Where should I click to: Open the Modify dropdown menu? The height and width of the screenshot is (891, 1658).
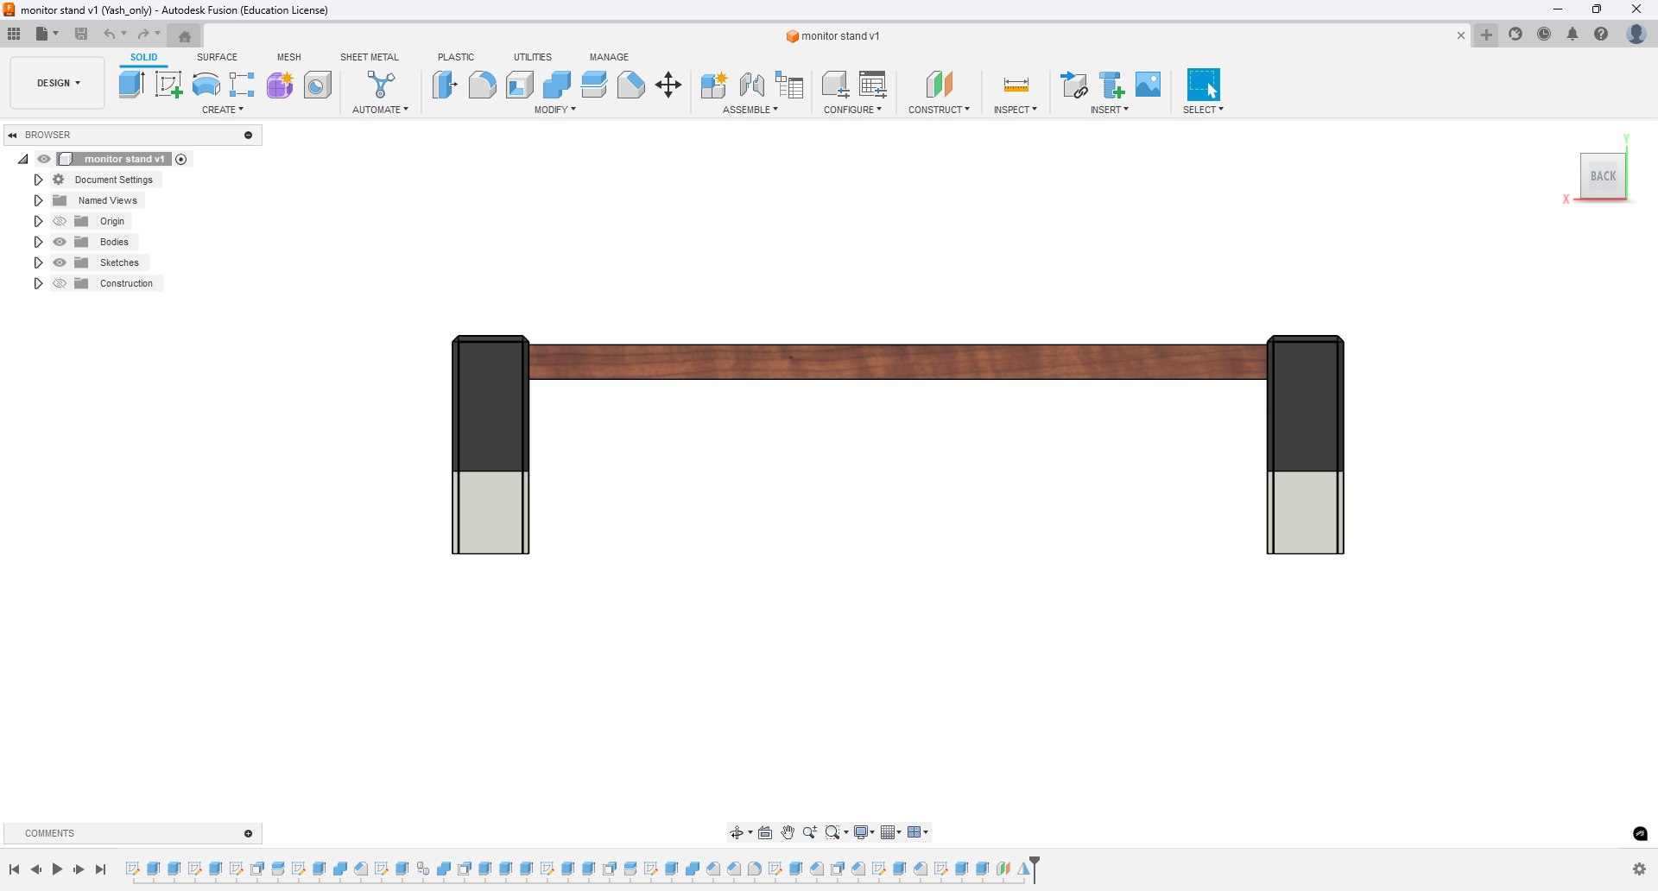pyautogui.click(x=555, y=110)
